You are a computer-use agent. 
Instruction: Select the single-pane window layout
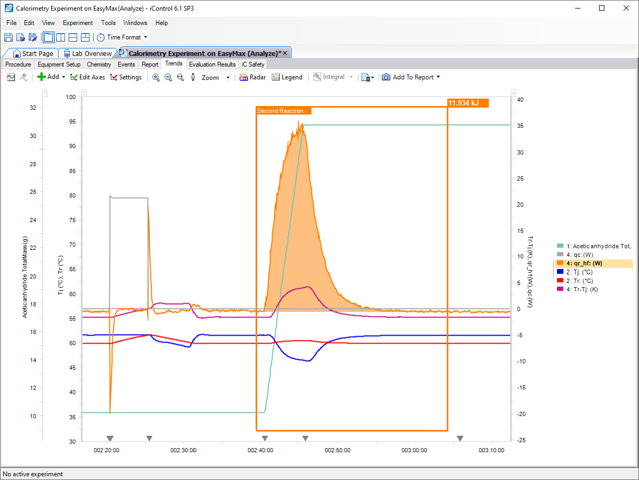pyautogui.click(x=48, y=37)
